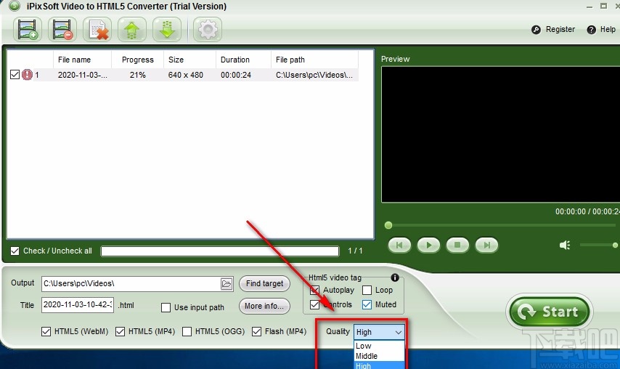Image resolution: width=620 pixels, height=369 pixels.
Task: Enable the Loop checkbox
Action: 367,291
